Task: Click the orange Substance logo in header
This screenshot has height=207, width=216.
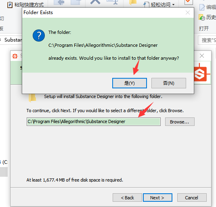Action: [202, 73]
